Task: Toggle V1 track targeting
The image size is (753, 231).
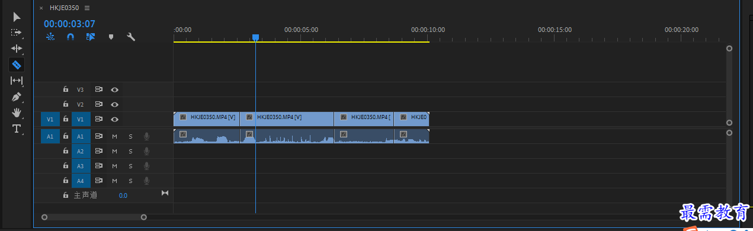Action: point(81,119)
